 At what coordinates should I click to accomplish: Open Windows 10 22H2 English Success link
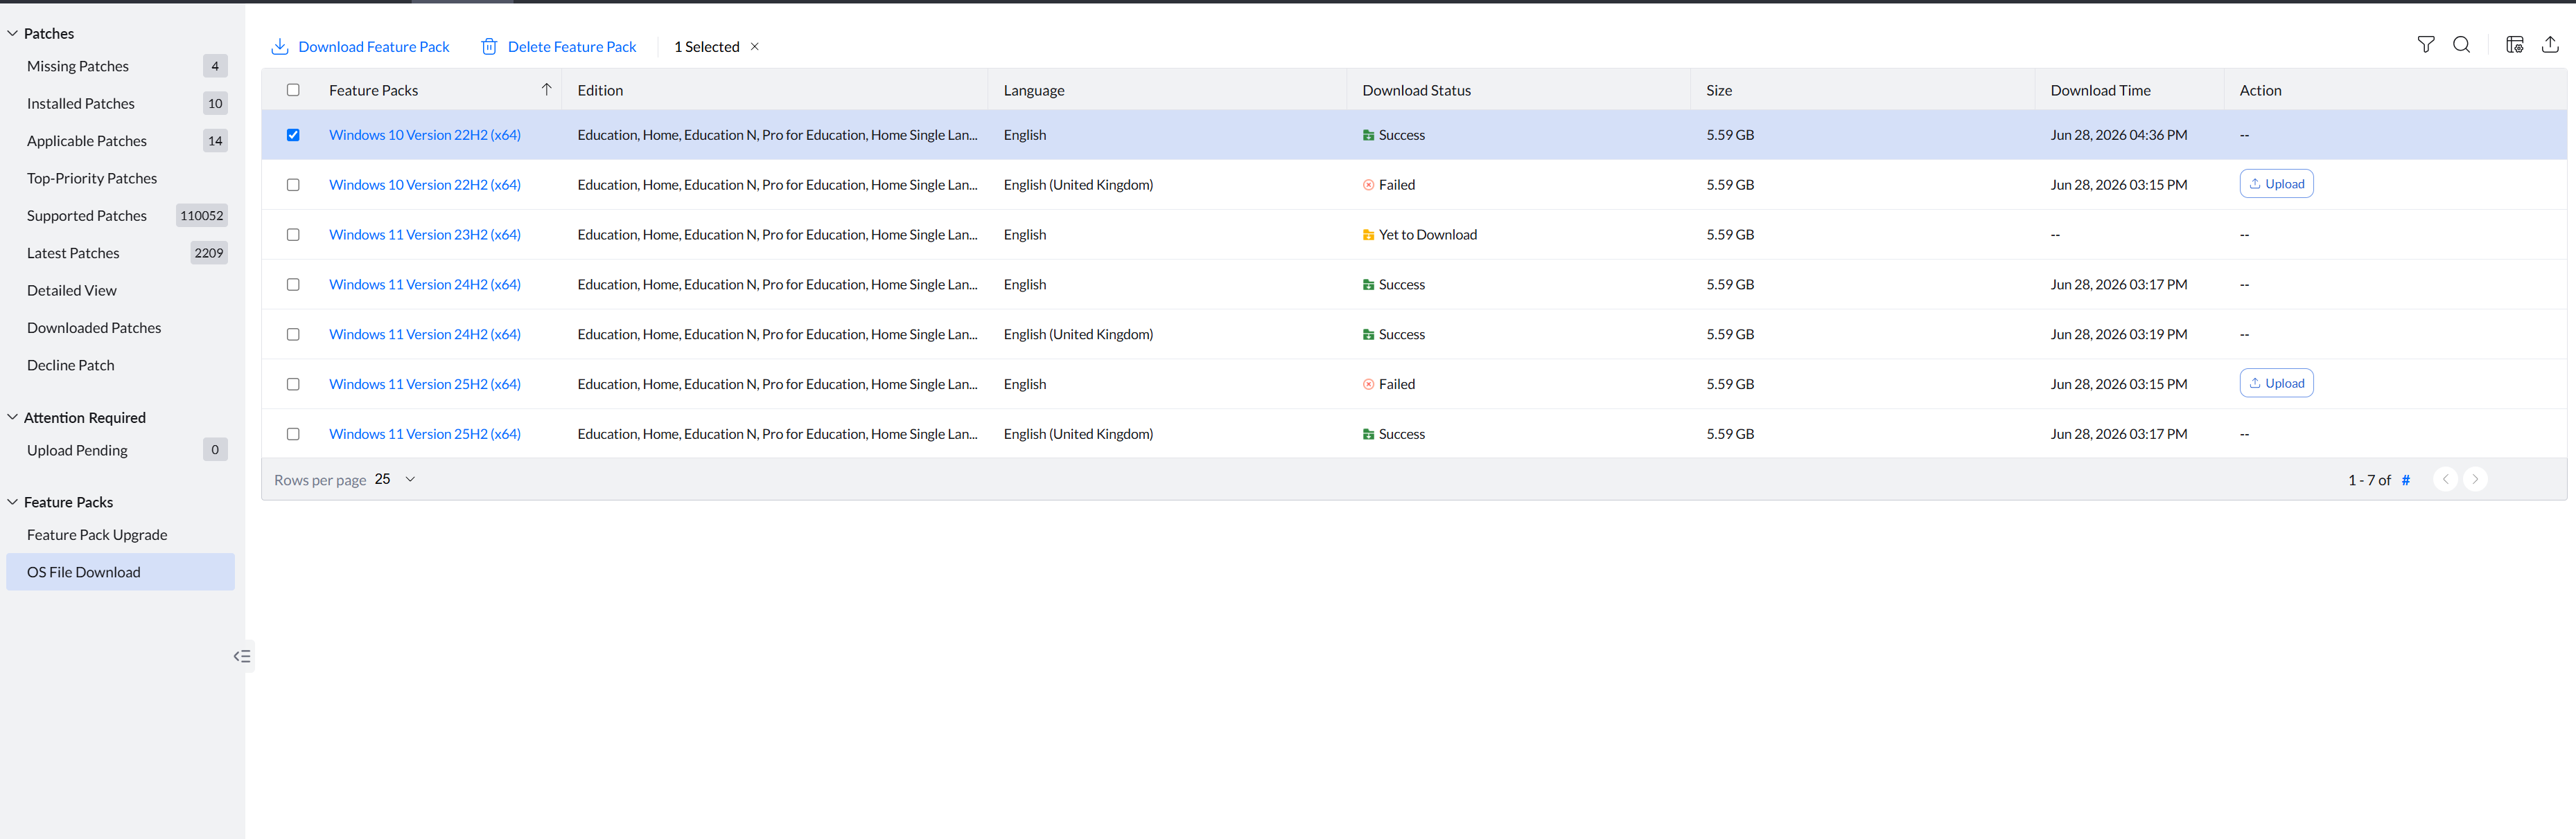(x=425, y=135)
